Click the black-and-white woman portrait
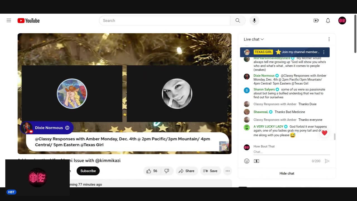357x201 pixels. (x=177, y=94)
